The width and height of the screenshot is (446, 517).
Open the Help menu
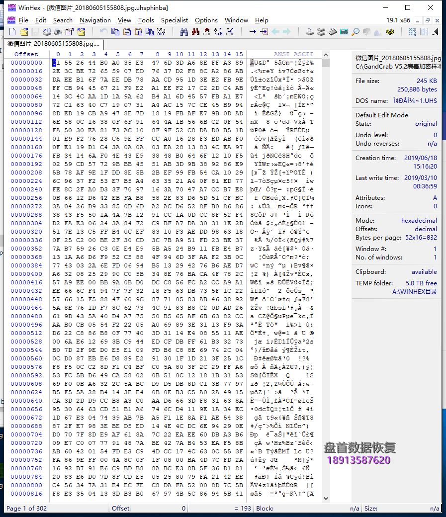pyautogui.click(x=262, y=20)
